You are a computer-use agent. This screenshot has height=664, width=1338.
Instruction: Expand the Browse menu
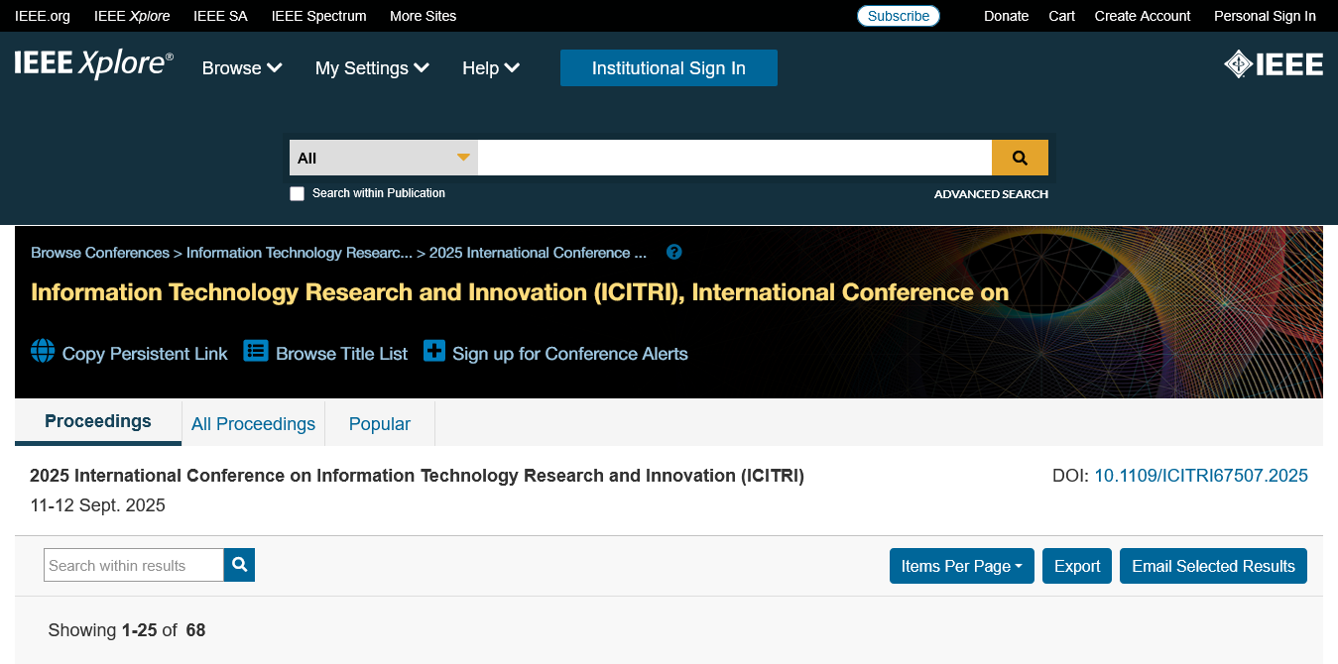(242, 68)
